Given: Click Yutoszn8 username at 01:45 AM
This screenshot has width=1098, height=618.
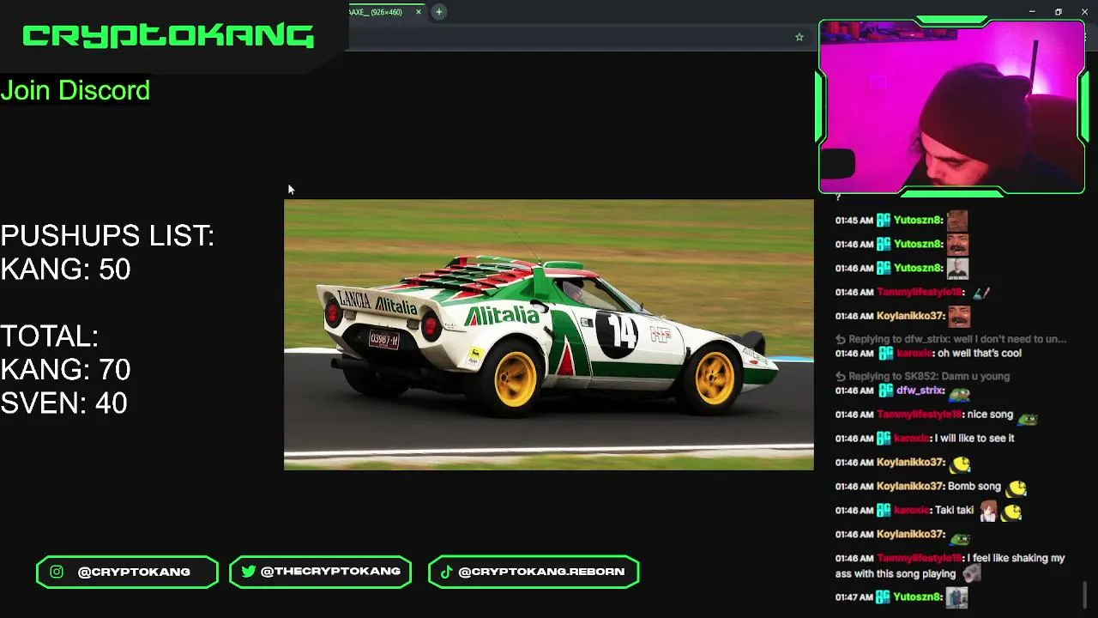Looking at the screenshot, I should pyautogui.click(x=918, y=220).
